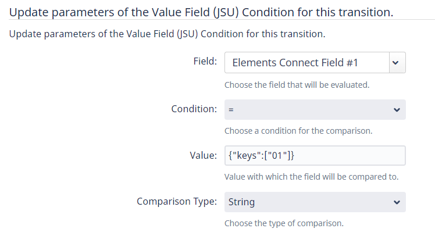Expand the Comparison Type select list

[315, 202]
